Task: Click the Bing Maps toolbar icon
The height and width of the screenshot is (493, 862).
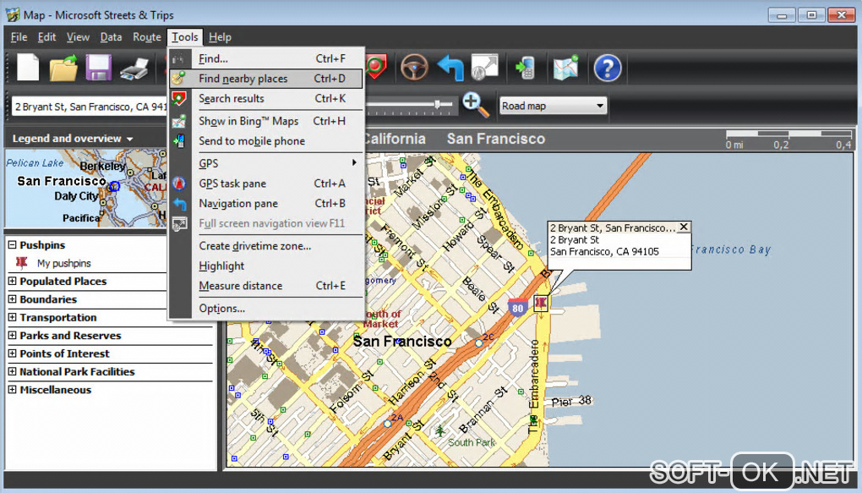Action: 565,68
